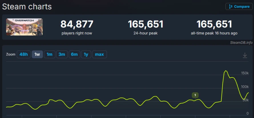This screenshot has height=118, width=254.
Task: Click the 150k y-axis label
Action: [245, 73]
